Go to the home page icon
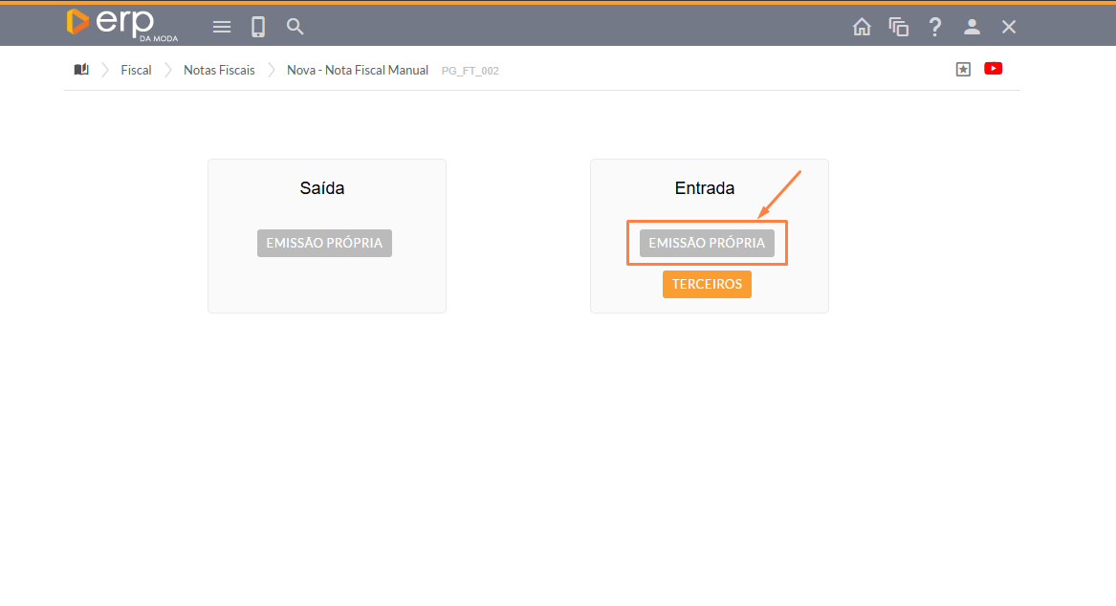1116x606 pixels. coord(862,27)
